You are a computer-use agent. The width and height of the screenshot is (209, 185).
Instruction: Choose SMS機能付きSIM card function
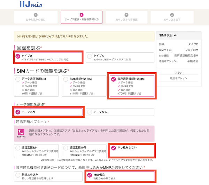pyautogui.click(x=84, y=86)
